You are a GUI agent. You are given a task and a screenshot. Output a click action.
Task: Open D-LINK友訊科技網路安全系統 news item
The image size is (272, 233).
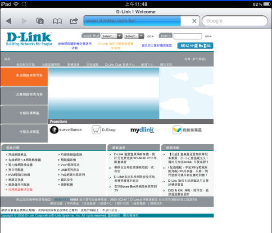point(135,179)
